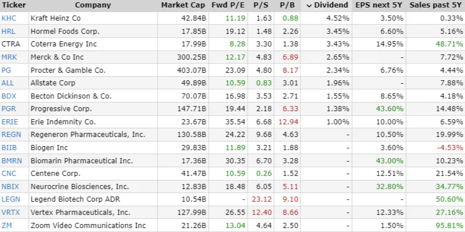Open the ZM ticker link
Image resolution: width=465 pixels, height=232 pixels.
click(7, 226)
